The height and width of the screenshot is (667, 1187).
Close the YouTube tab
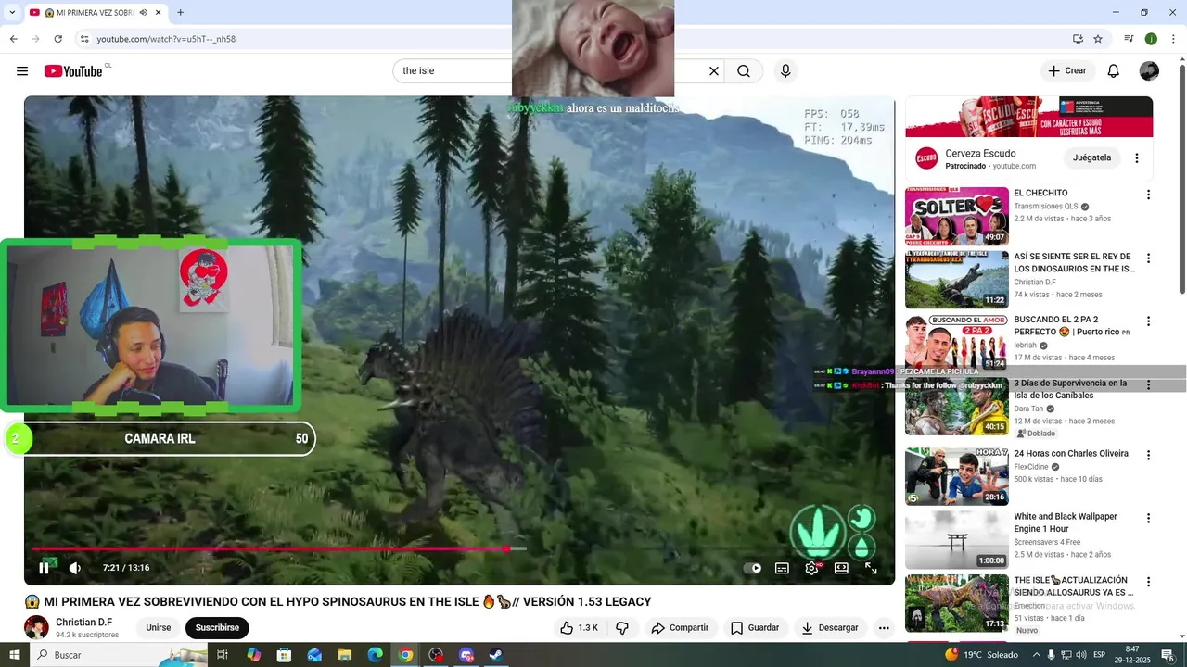159,13
